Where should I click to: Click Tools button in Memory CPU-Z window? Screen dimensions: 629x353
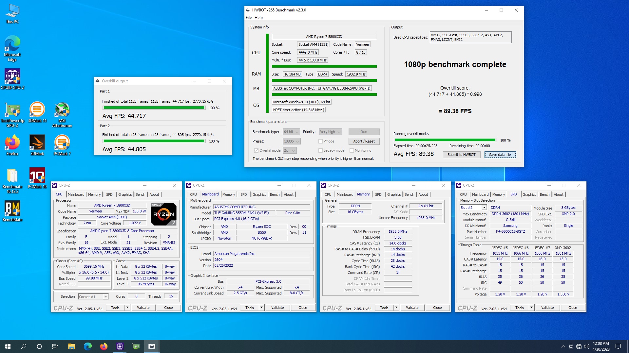[384, 308]
